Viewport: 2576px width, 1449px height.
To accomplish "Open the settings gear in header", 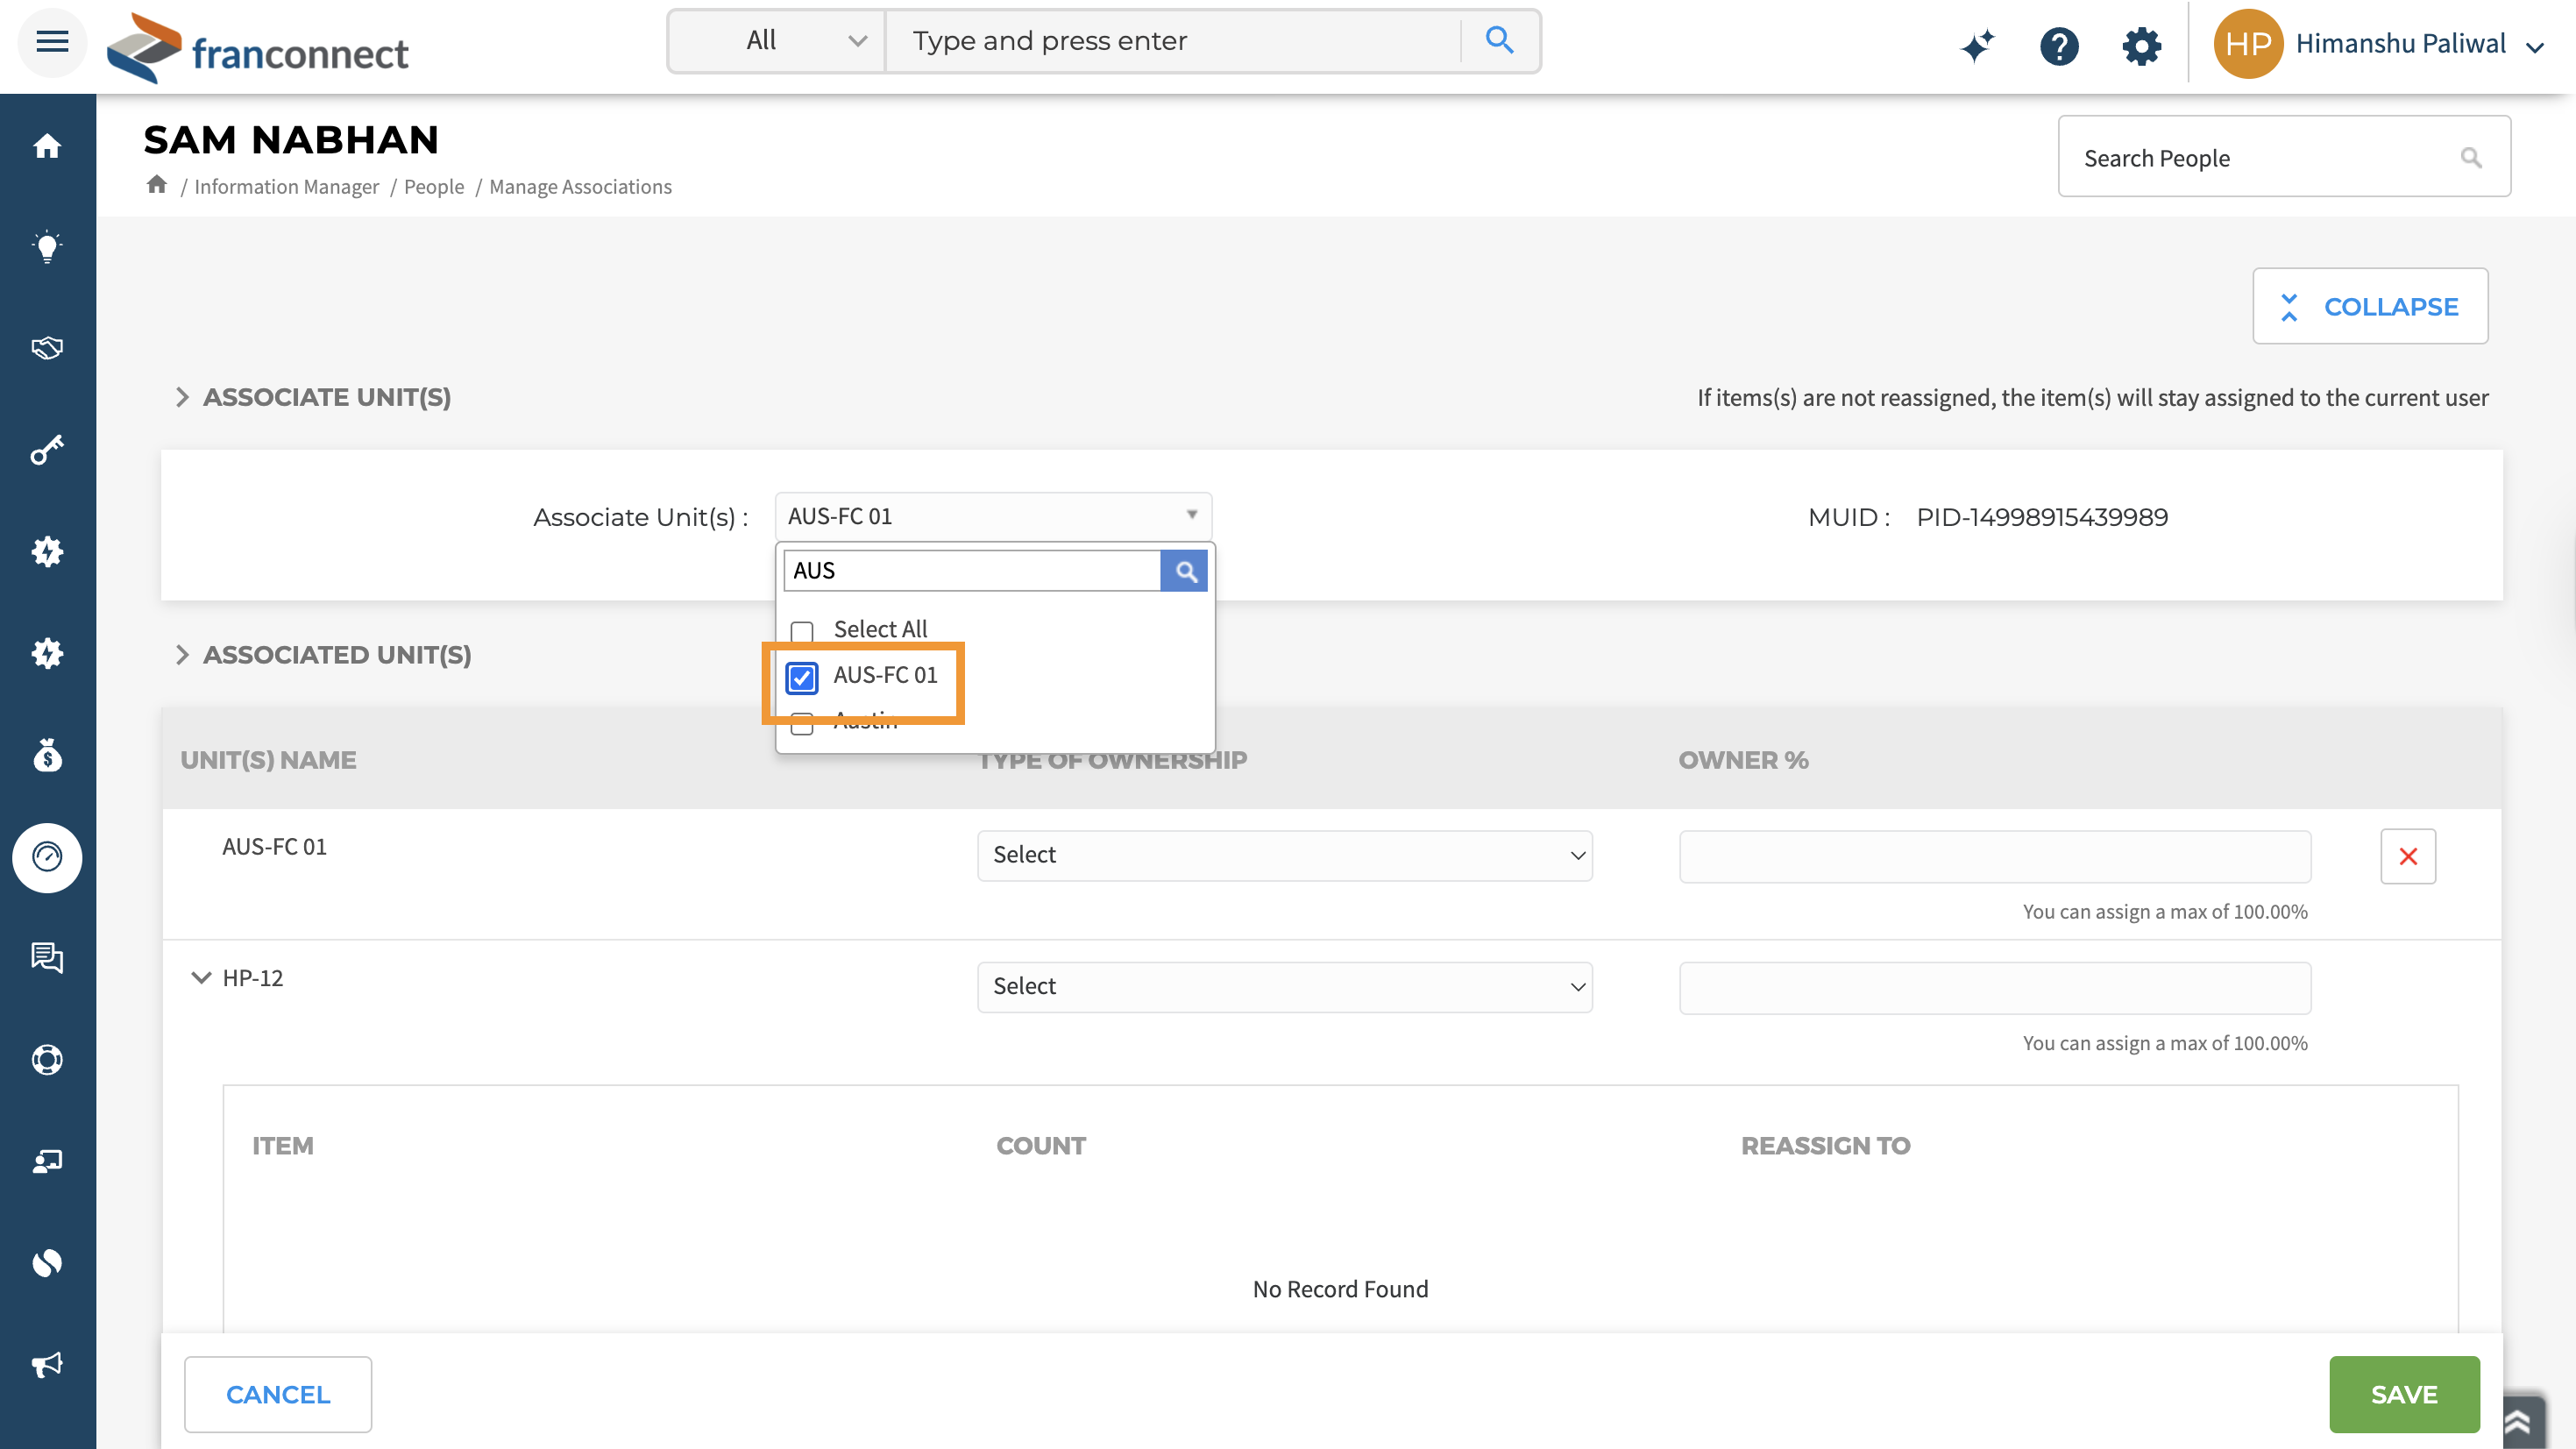I will click(x=2141, y=45).
